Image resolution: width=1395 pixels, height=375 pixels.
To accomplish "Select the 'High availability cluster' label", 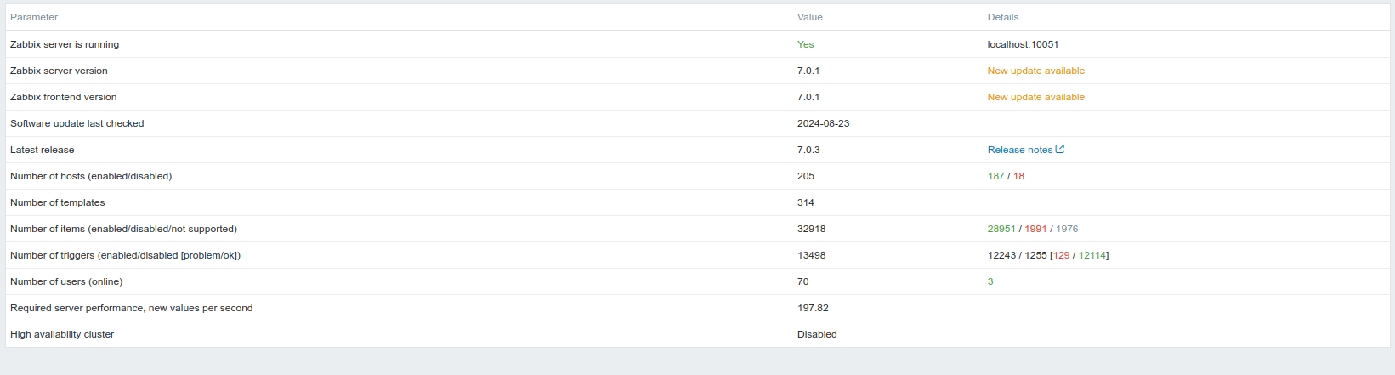I will (x=62, y=334).
